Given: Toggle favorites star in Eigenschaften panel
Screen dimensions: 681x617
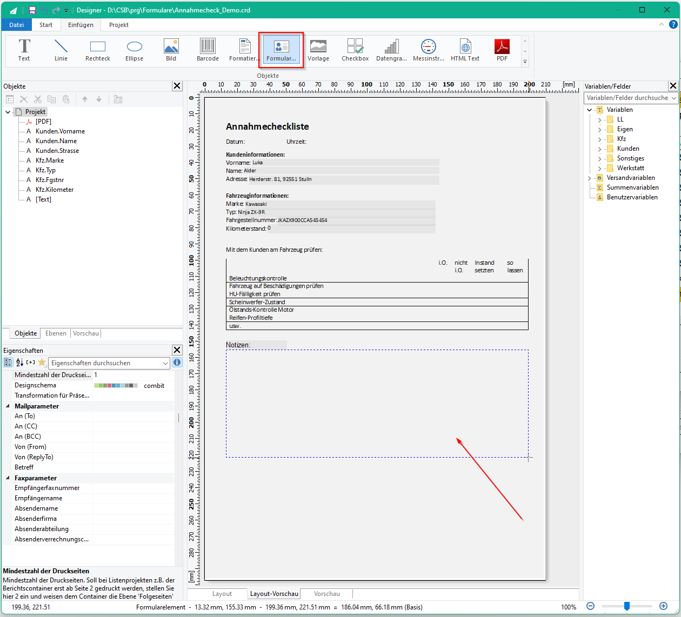Looking at the screenshot, I should tap(42, 363).
